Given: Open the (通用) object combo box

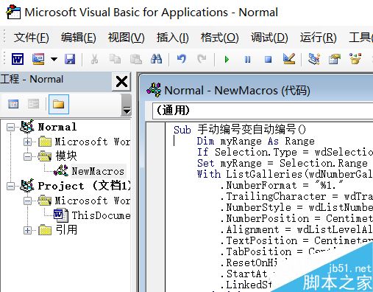Looking at the screenshot, I should click(x=263, y=111).
